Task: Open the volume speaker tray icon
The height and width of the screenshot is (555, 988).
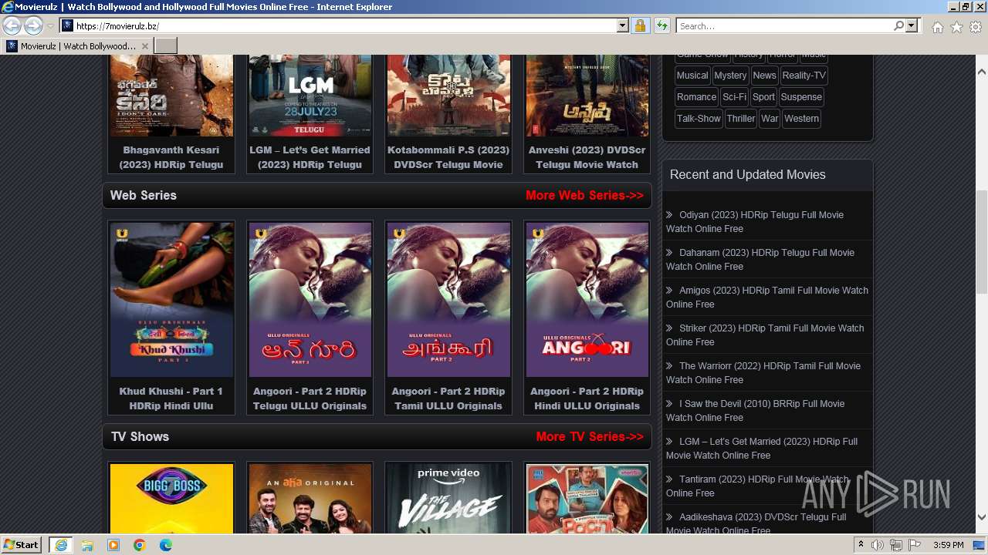Action: (878, 545)
